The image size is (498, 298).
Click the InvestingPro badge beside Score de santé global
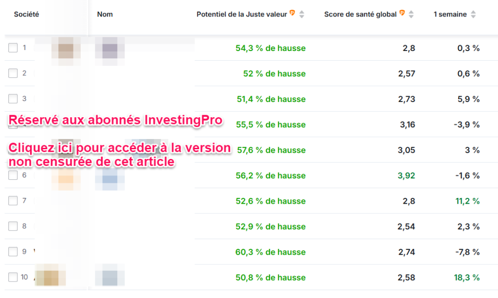[x=402, y=13]
